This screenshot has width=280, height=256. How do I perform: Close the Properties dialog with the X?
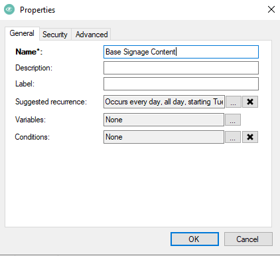click(271, 9)
